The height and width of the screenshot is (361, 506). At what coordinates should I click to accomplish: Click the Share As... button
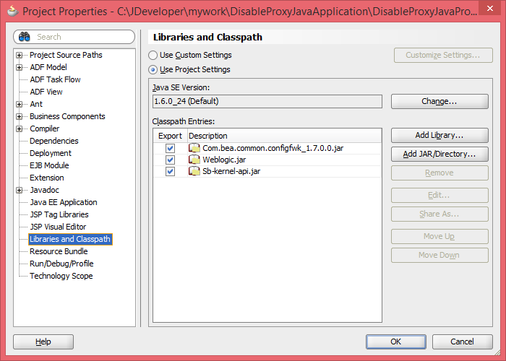pos(439,214)
